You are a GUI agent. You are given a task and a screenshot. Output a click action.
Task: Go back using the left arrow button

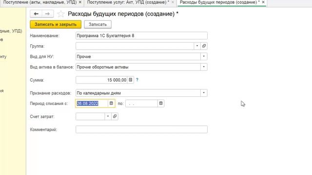[36, 14]
